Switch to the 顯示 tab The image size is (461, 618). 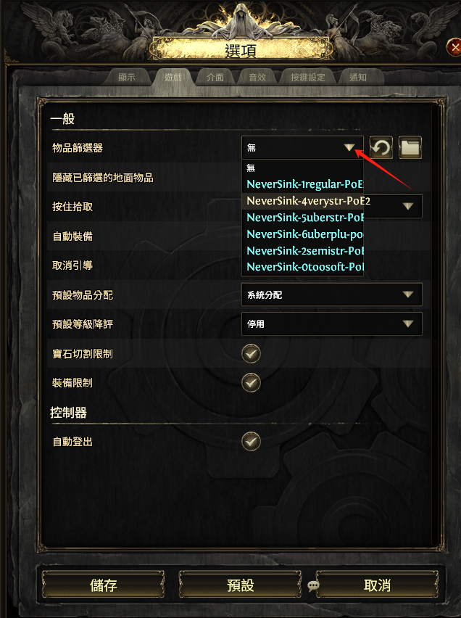click(x=127, y=77)
